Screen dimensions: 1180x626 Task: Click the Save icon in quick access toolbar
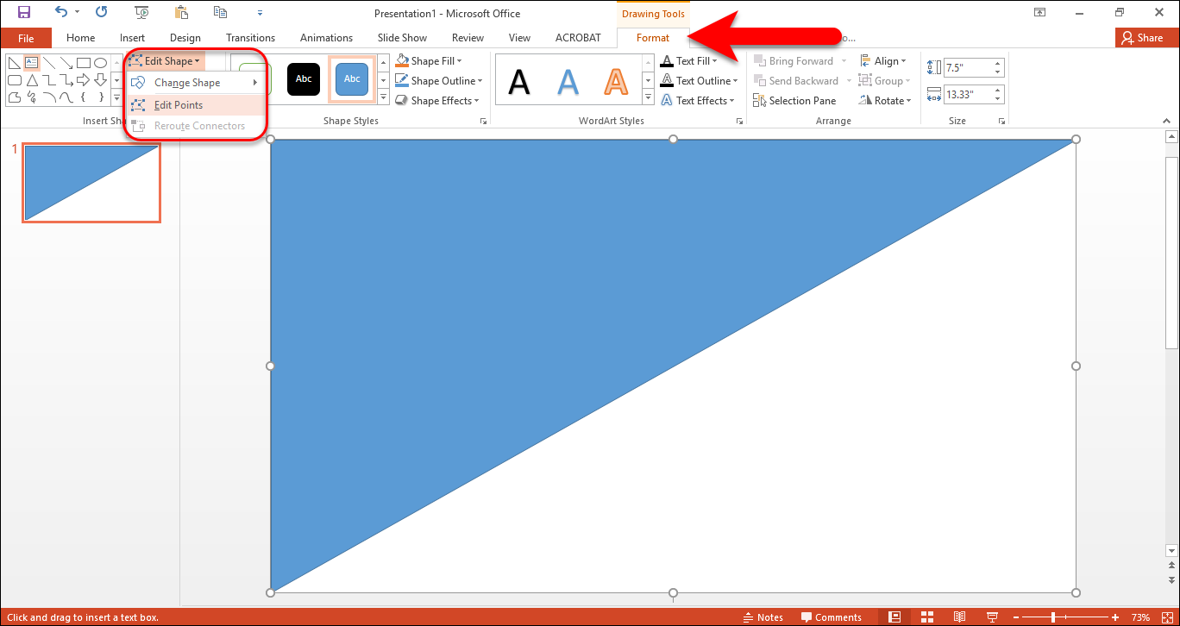[x=24, y=12]
